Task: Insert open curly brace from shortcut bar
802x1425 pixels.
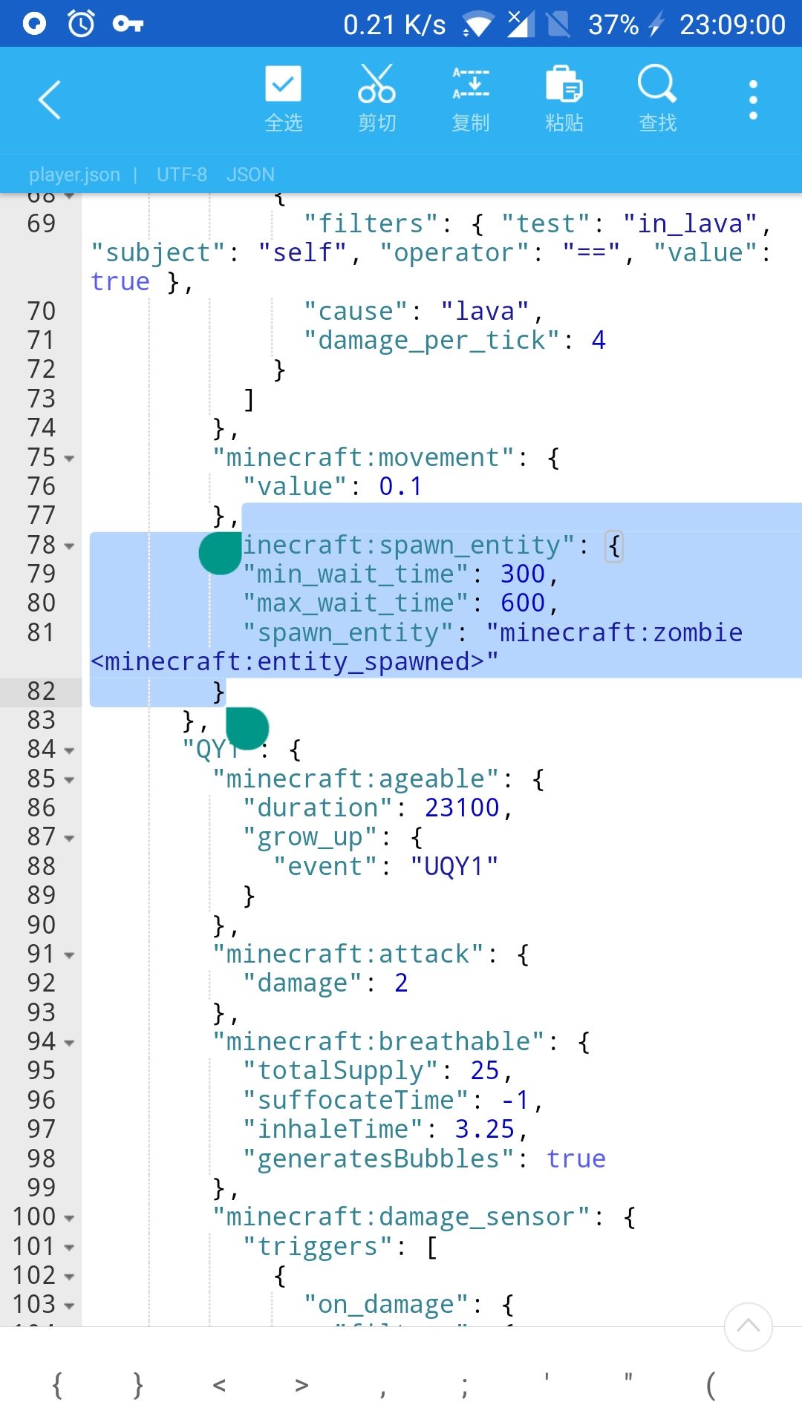Action: click(57, 1385)
